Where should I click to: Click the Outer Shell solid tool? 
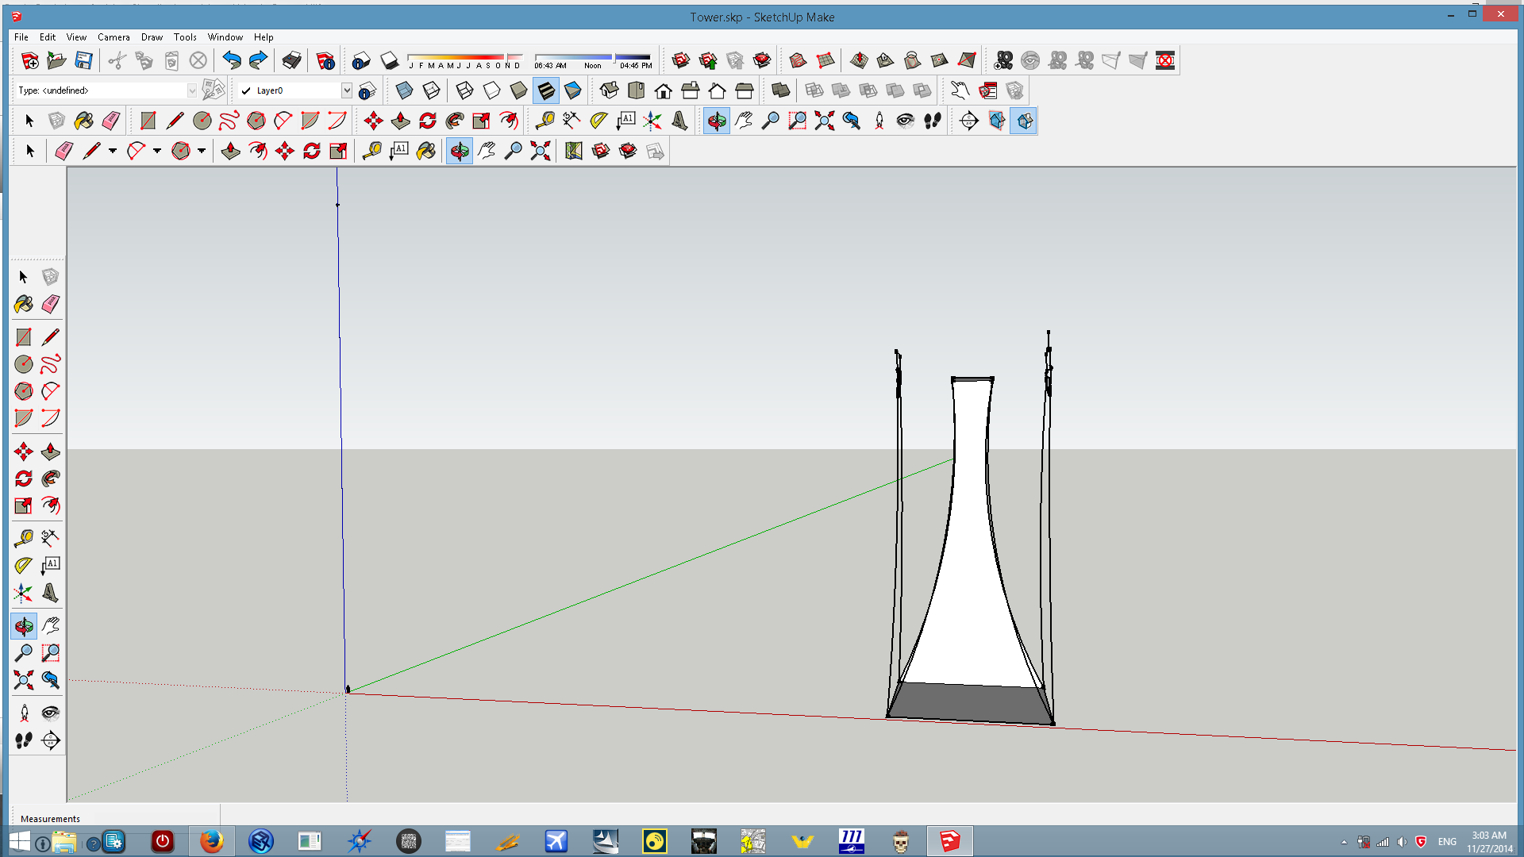point(780,90)
